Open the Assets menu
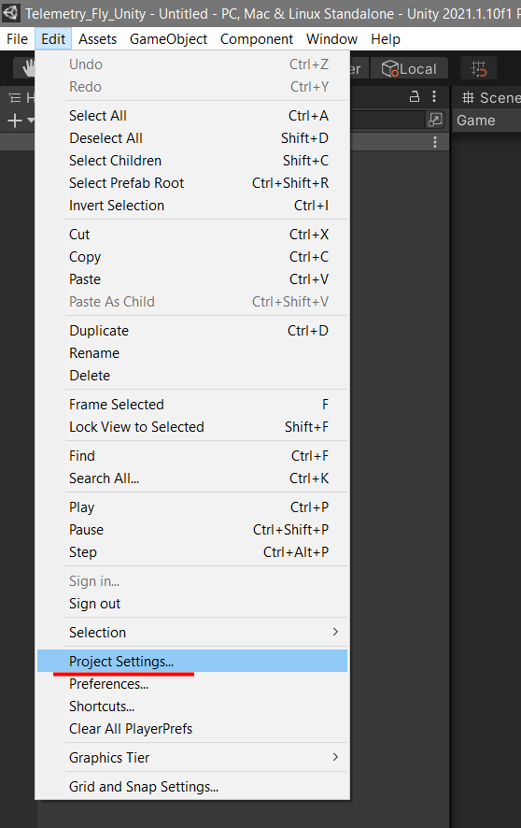521x828 pixels. click(97, 39)
